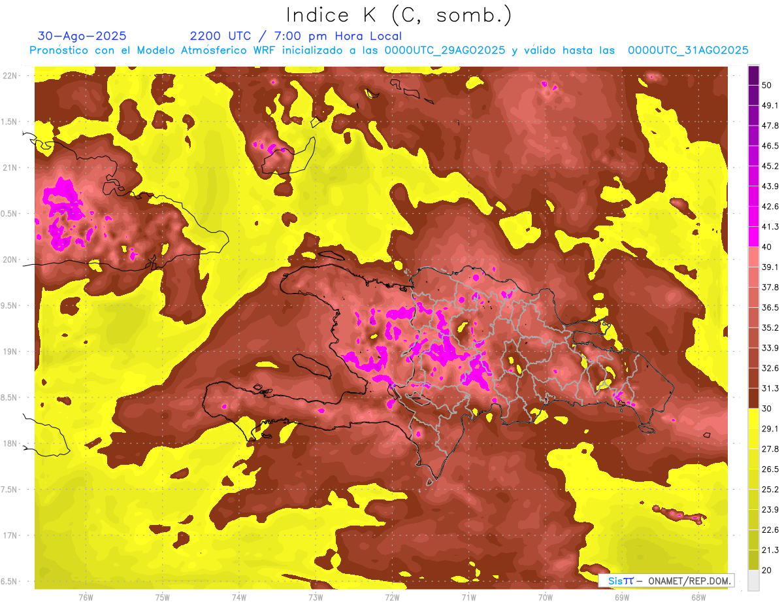Click the magenta swatch between 40 and 41.3
This screenshot has width=784, height=606.
point(753,236)
